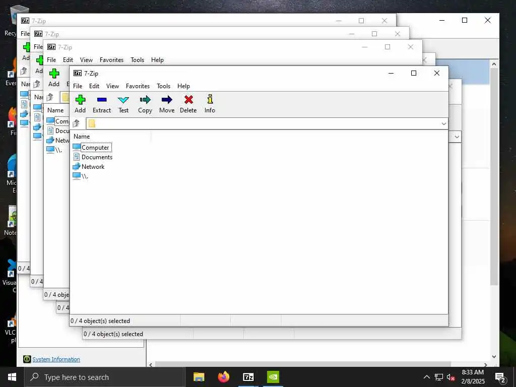The image size is (516, 387).
Task: Open View menu in front 7-Zip window
Action: point(112,86)
